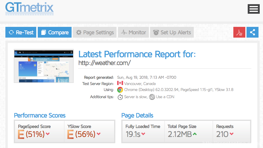
Task: Click the report date 'Sun, Aug 19, 2018'
Action: click(x=132, y=78)
